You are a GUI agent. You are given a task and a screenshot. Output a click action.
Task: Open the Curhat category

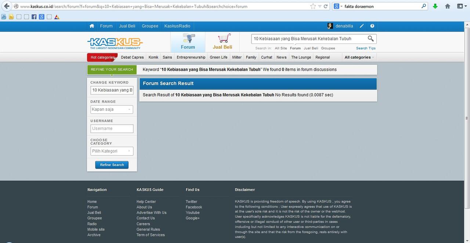coord(267,57)
